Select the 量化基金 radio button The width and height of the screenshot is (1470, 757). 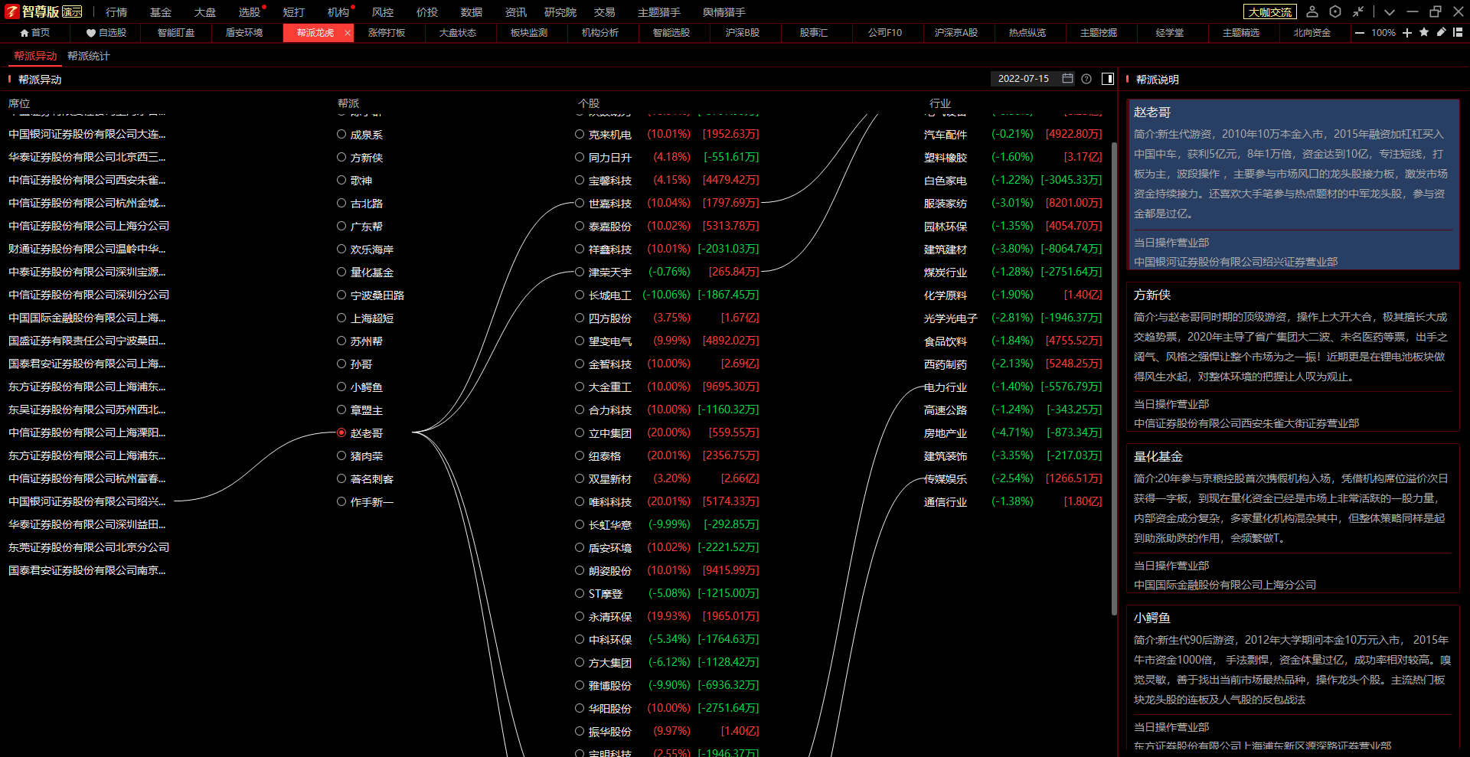341,272
